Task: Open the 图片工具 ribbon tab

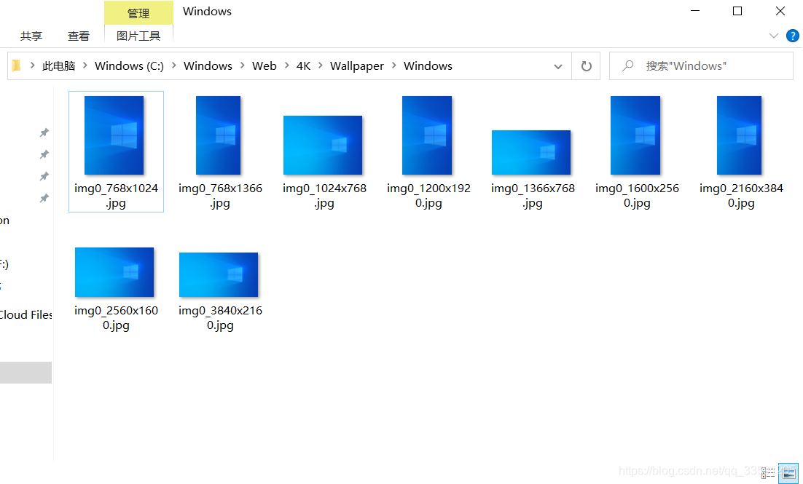Action: click(138, 36)
